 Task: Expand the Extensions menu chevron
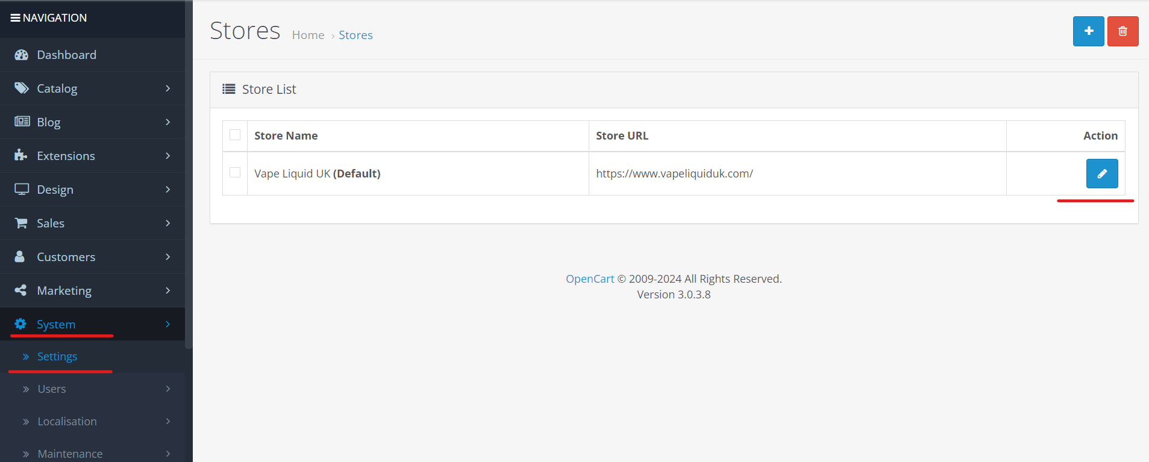(167, 156)
